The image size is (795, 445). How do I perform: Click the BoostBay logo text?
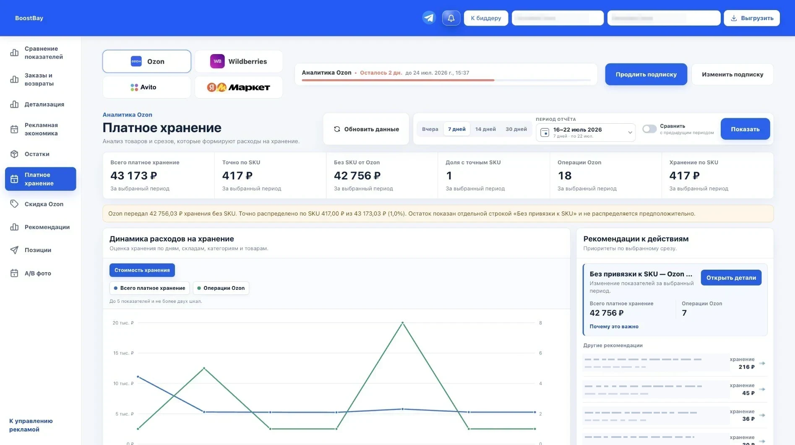29,18
